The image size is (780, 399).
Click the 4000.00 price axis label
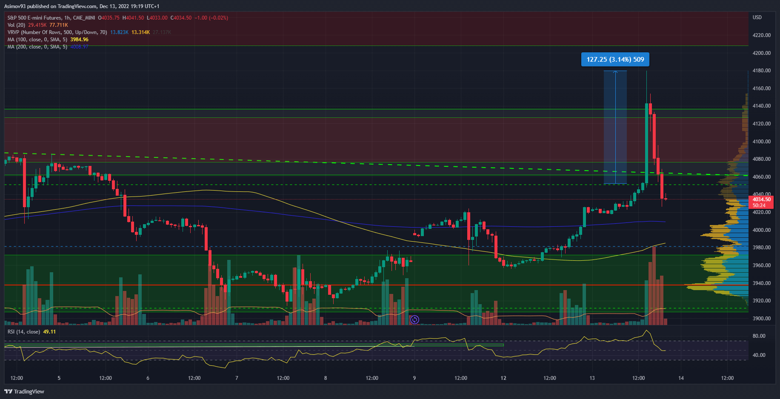point(761,230)
